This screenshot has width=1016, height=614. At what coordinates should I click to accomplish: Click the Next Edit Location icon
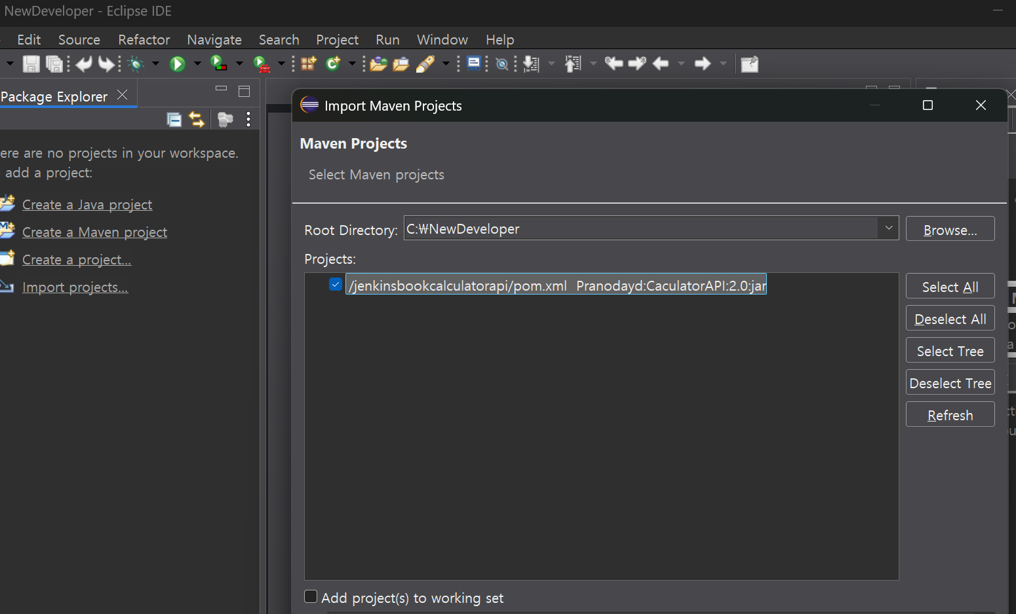(637, 63)
